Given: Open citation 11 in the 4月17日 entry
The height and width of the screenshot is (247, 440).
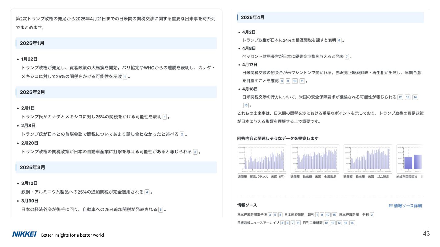Looking at the screenshot, I should coord(302,81).
